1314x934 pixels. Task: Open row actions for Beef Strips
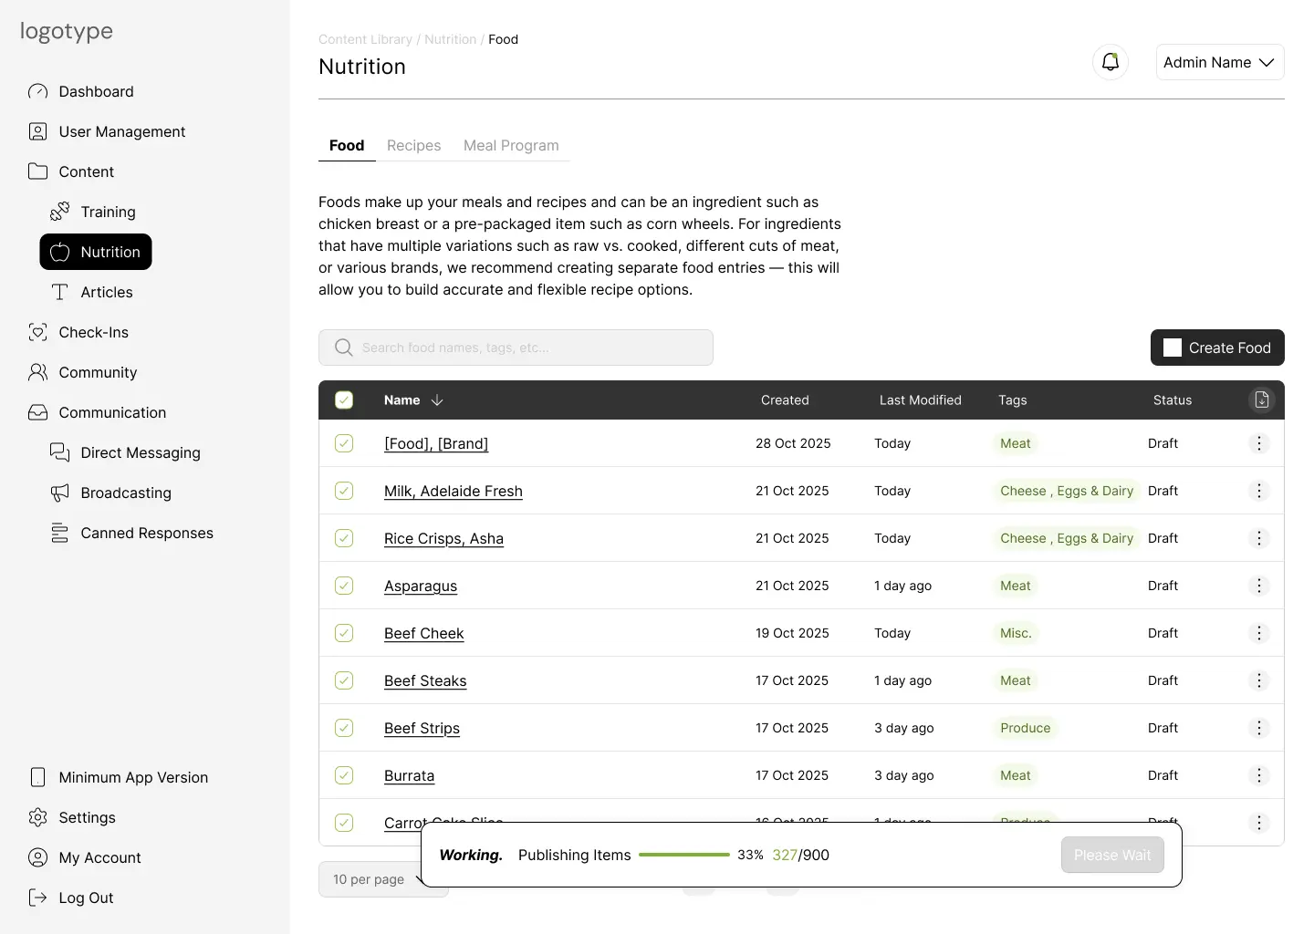click(x=1259, y=728)
